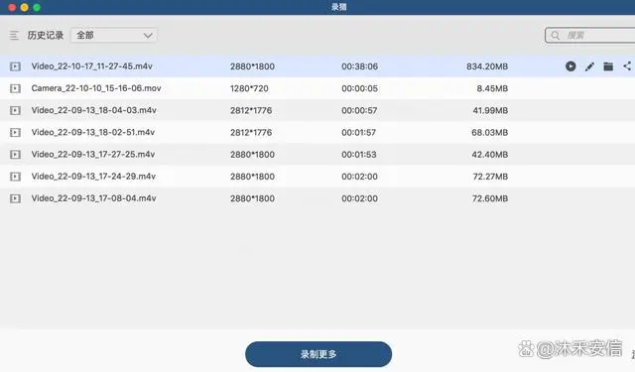The height and width of the screenshot is (372, 635).
Task: Focus the 搜索 search field
Action: click(x=590, y=36)
